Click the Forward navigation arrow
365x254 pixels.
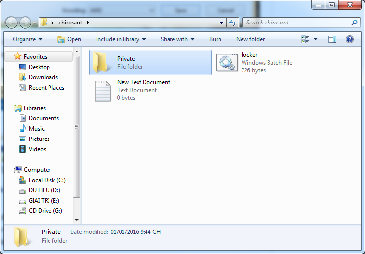(25, 23)
